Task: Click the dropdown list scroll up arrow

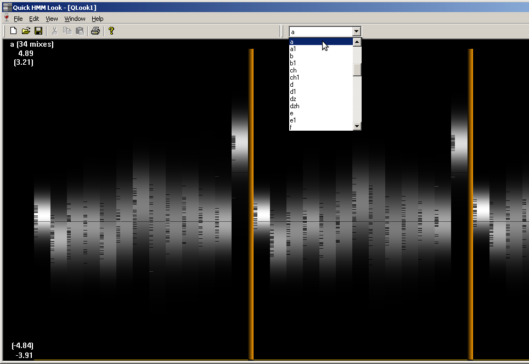Action: (x=357, y=42)
